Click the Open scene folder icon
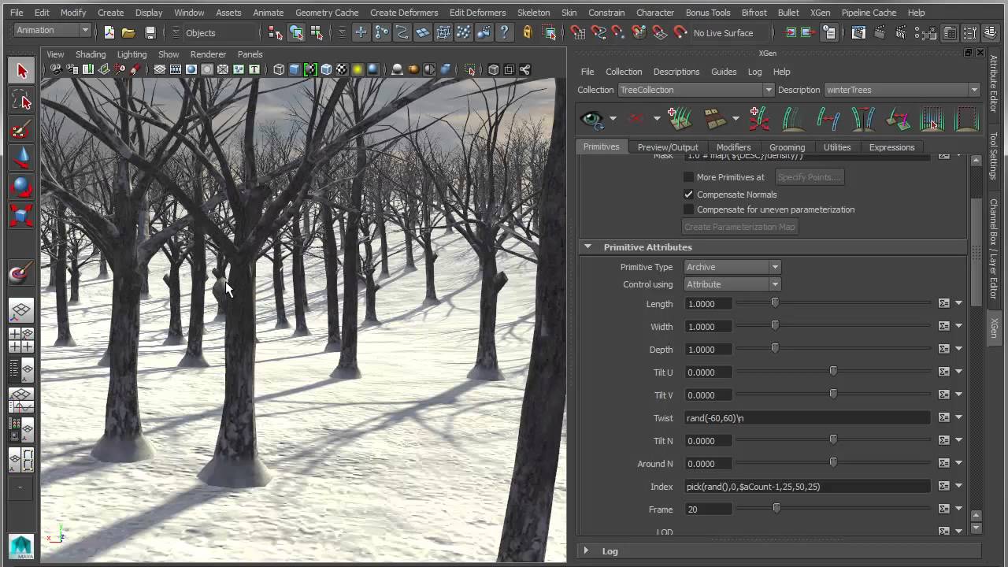Viewport: 1008px width, 567px height. 128,33
